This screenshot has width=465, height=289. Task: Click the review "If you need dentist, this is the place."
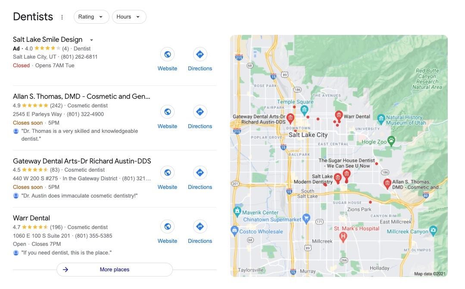click(x=66, y=253)
